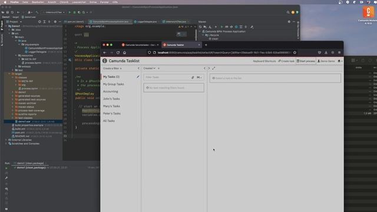Collapse the src folder in project tree

[x=10, y=34]
